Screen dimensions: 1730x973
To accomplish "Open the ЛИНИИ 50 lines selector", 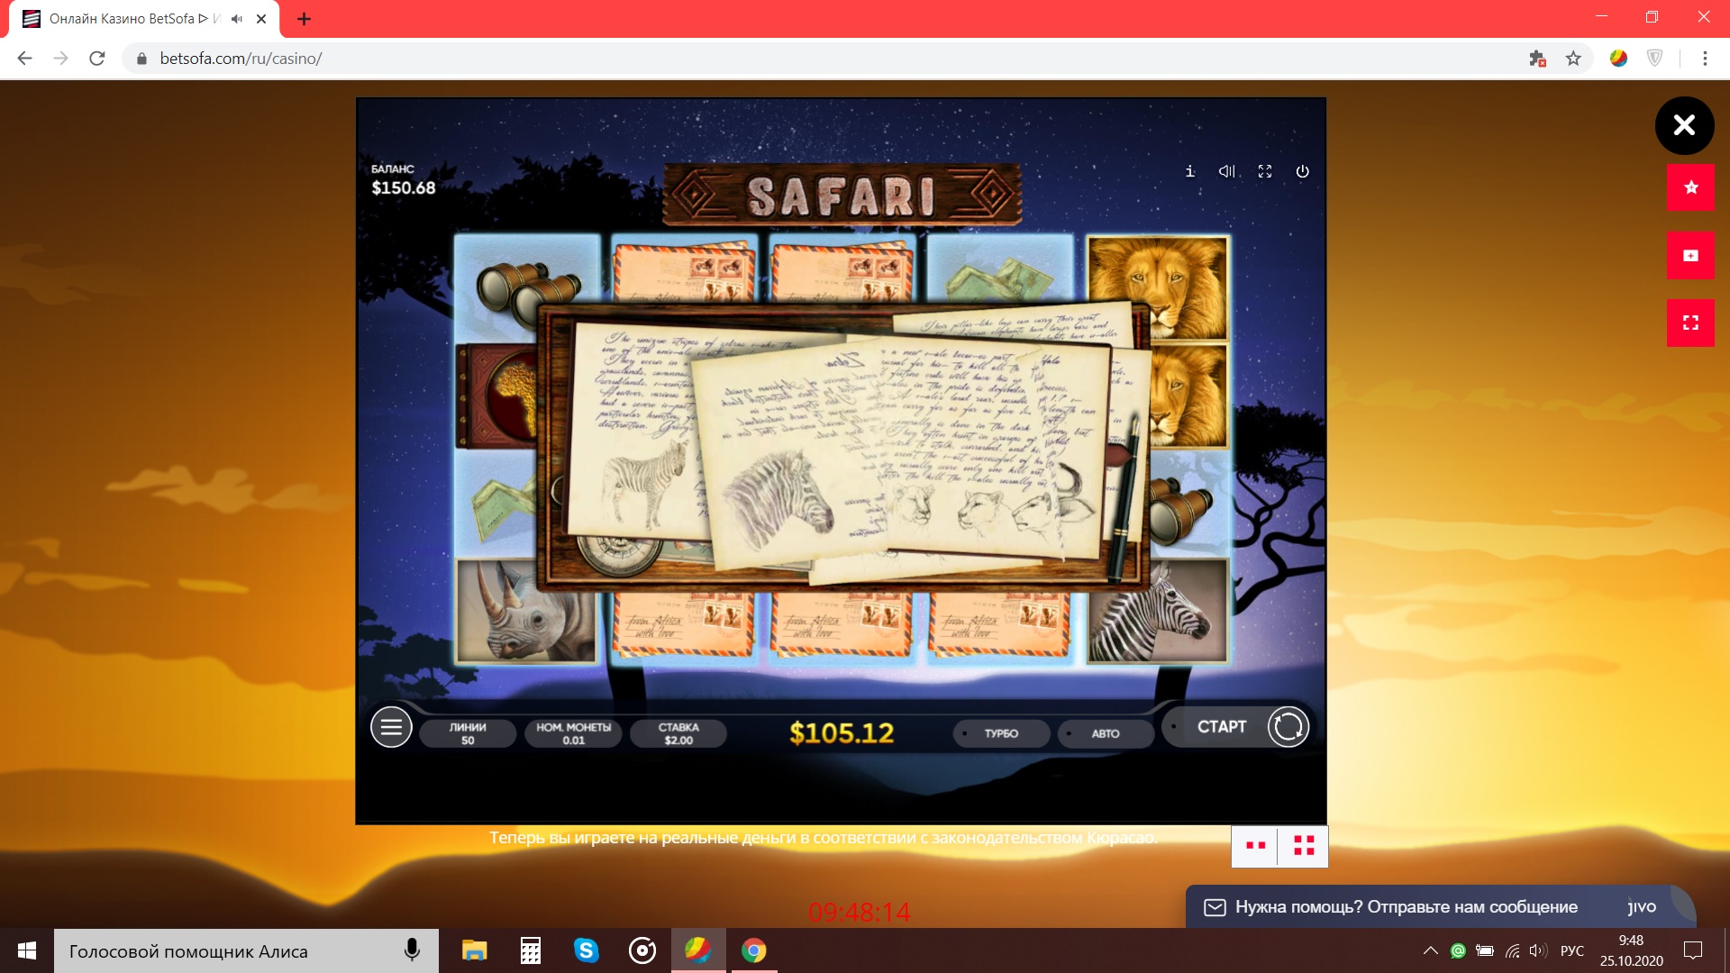I will (468, 733).
